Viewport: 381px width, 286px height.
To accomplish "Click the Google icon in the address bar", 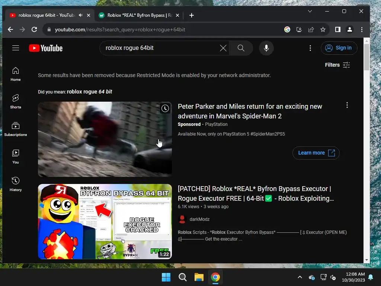I will pos(287,29).
